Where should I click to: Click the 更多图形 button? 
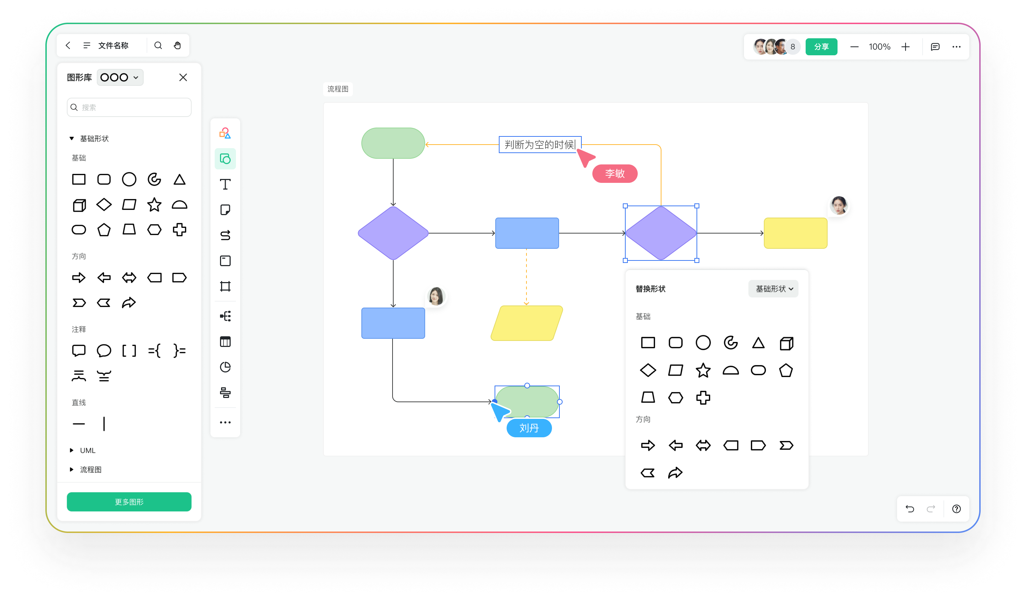129,502
